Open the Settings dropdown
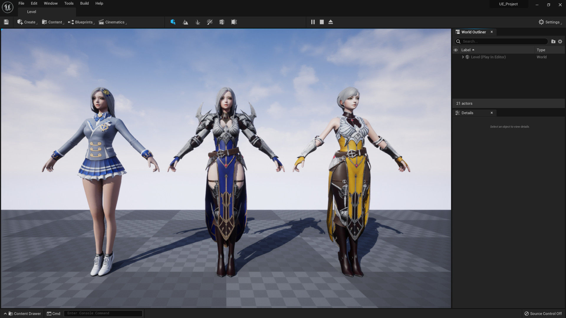Screen dimensions: 566x318 point(549,22)
